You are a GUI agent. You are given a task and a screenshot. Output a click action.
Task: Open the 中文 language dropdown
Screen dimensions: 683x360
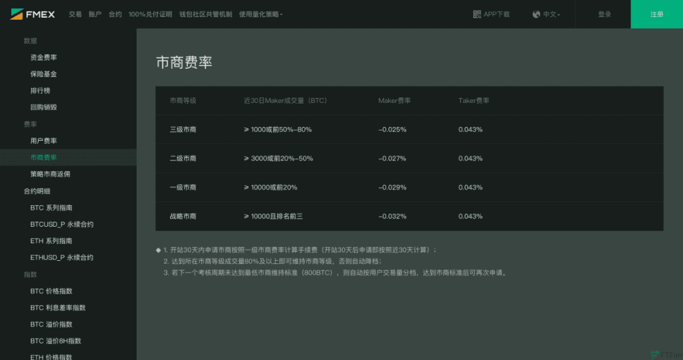551,15
